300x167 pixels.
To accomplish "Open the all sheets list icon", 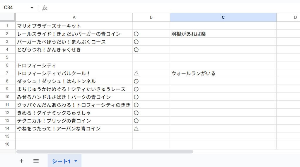I will pyautogui.click(x=36, y=161).
